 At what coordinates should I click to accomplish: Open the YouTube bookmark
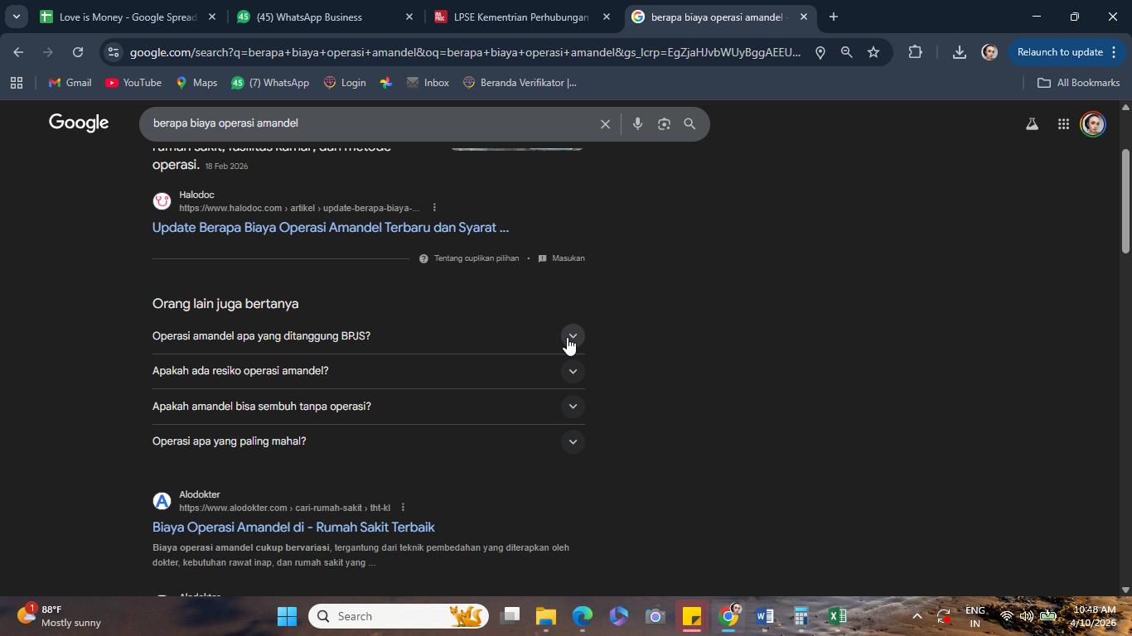[x=133, y=83]
